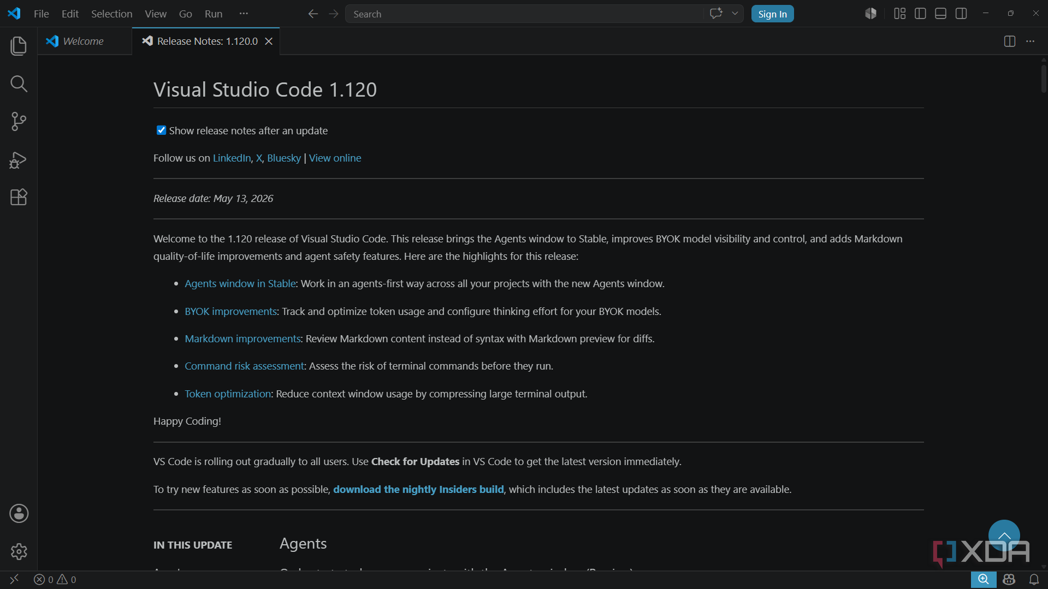Open the Accounts menu icon
The height and width of the screenshot is (589, 1048).
point(19,513)
